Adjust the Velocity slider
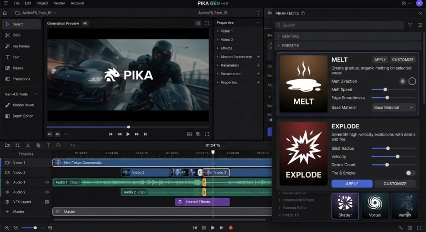This screenshot has width=426, height=232. pyautogui.click(x=394, y=156)
